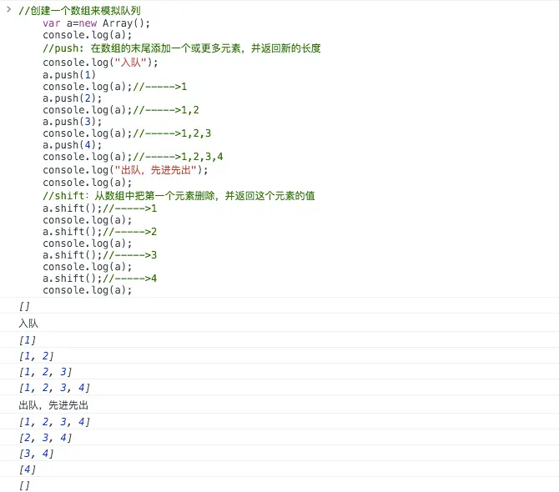Click the line 'console.log(a);//----->1,2'
Screen dimensions: 559x492
click(121, 110)
